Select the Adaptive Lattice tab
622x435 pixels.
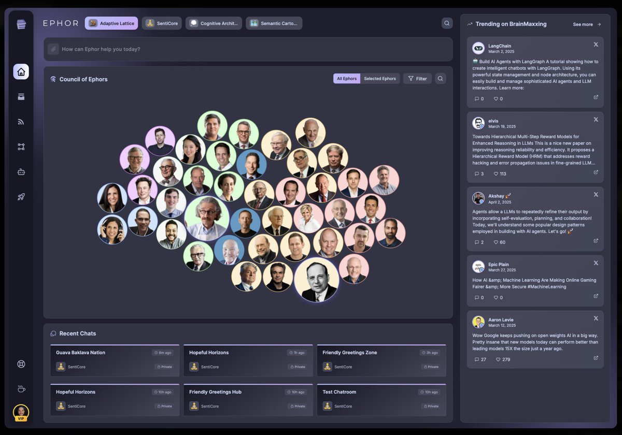pyautogui.click(x=111, y=23)
